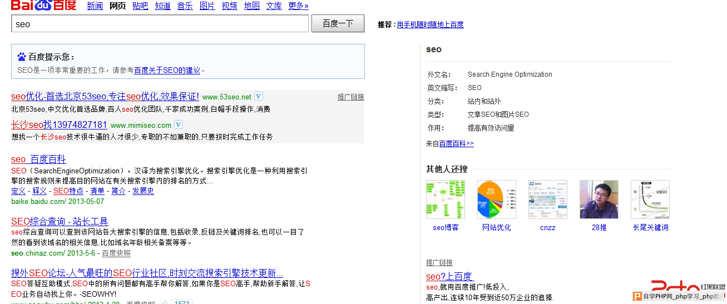Screen dimensions: 727x304
Task: Click the search box containing seo
Action: 160,24
